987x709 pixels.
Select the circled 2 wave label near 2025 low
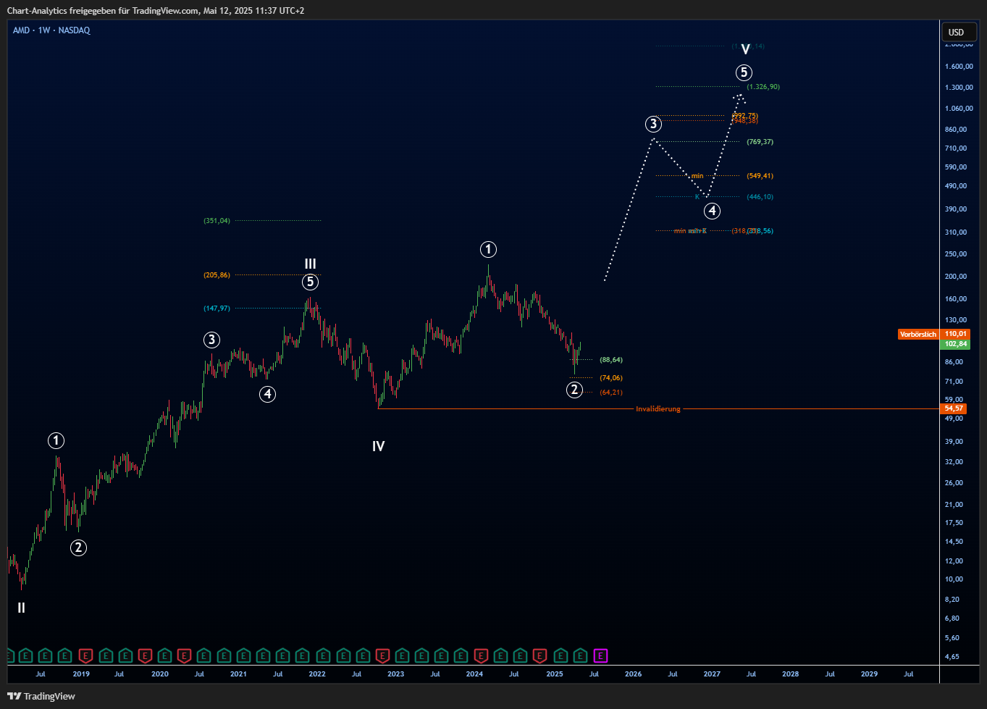[x=574, y=390]
